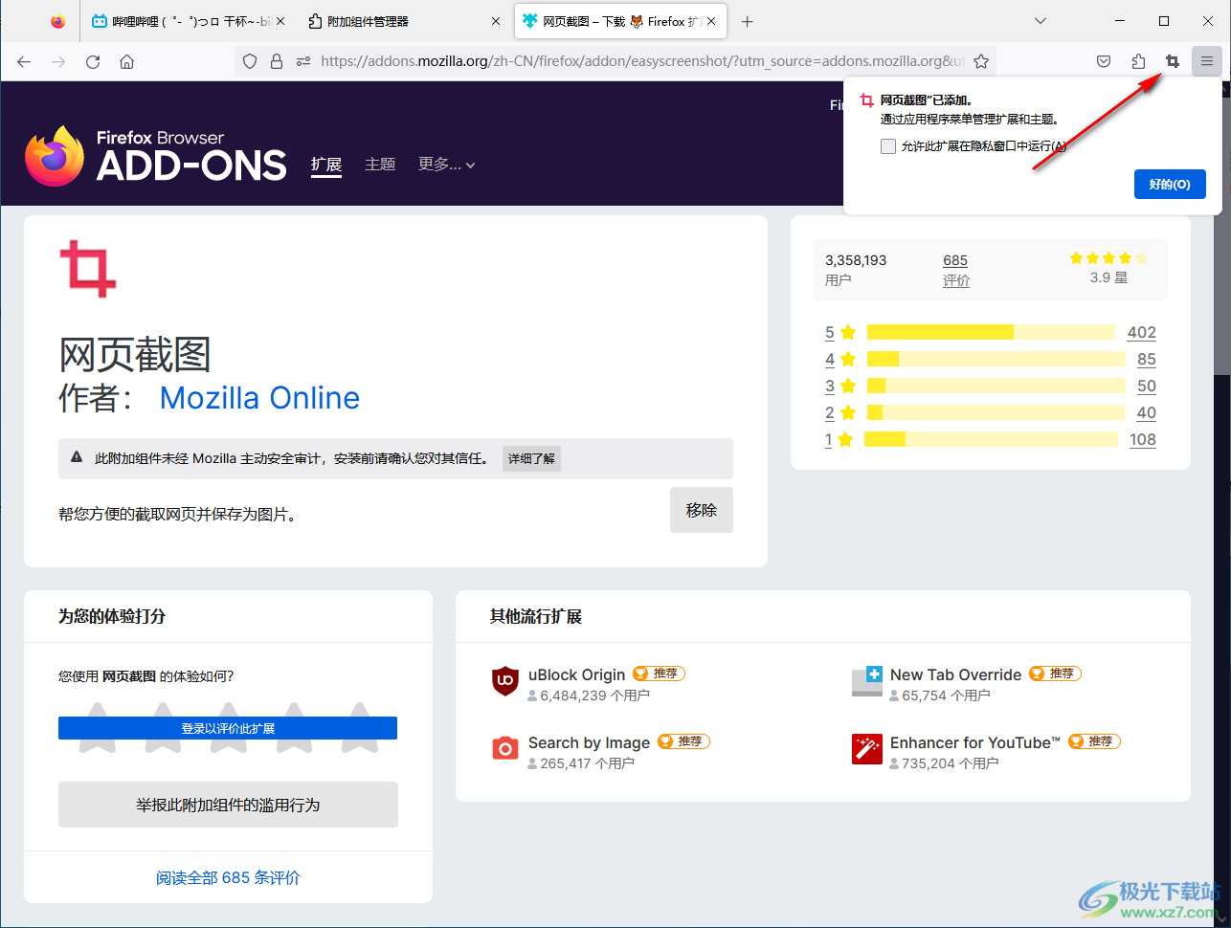Click the 3.9 星 rating stars

[x=1108, y=258]
